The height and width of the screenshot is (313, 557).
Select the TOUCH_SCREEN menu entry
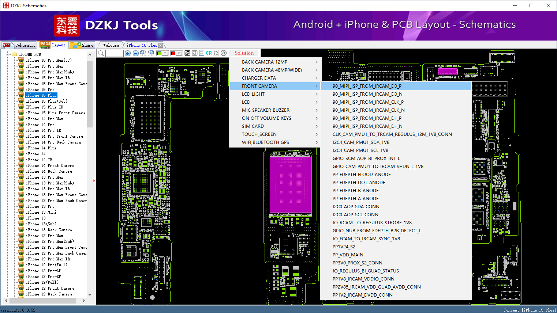[275, 134]
